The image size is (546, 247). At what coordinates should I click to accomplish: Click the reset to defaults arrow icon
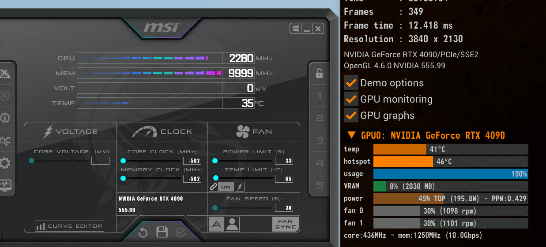coord(143,232)
